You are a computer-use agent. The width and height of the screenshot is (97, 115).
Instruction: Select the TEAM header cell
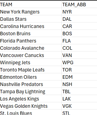coord(31,4)
